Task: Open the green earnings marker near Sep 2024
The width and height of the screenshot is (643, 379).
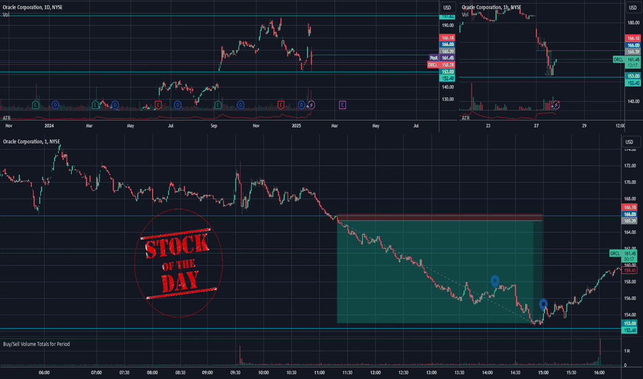Action: [x=218, y=105]
